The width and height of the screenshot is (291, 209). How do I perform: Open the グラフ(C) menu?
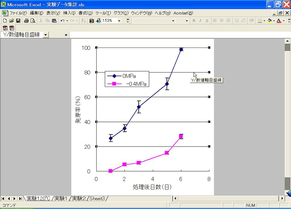[x=120, y=13]
